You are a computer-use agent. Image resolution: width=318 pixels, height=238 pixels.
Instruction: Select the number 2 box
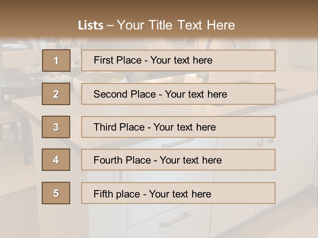56,94
